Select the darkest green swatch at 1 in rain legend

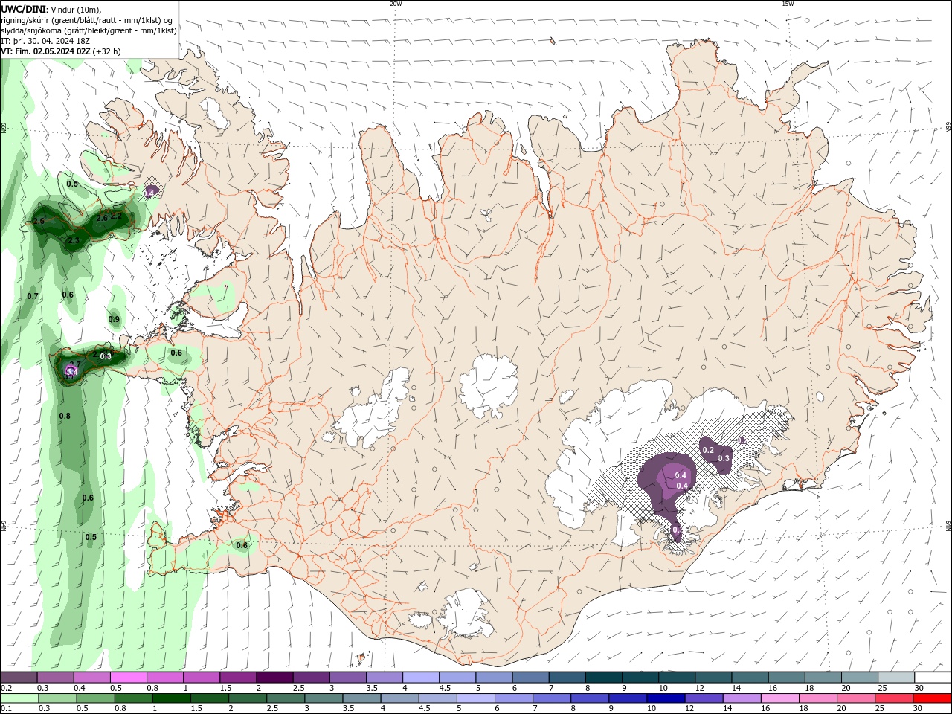172,698
